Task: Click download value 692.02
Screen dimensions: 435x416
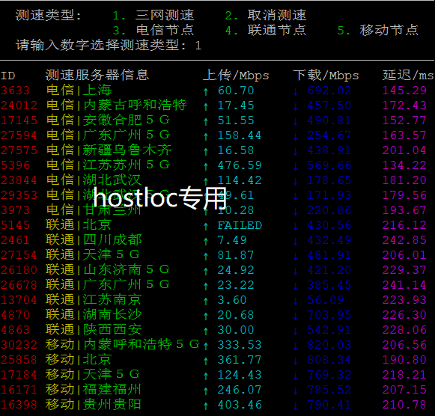Action: 329,91
